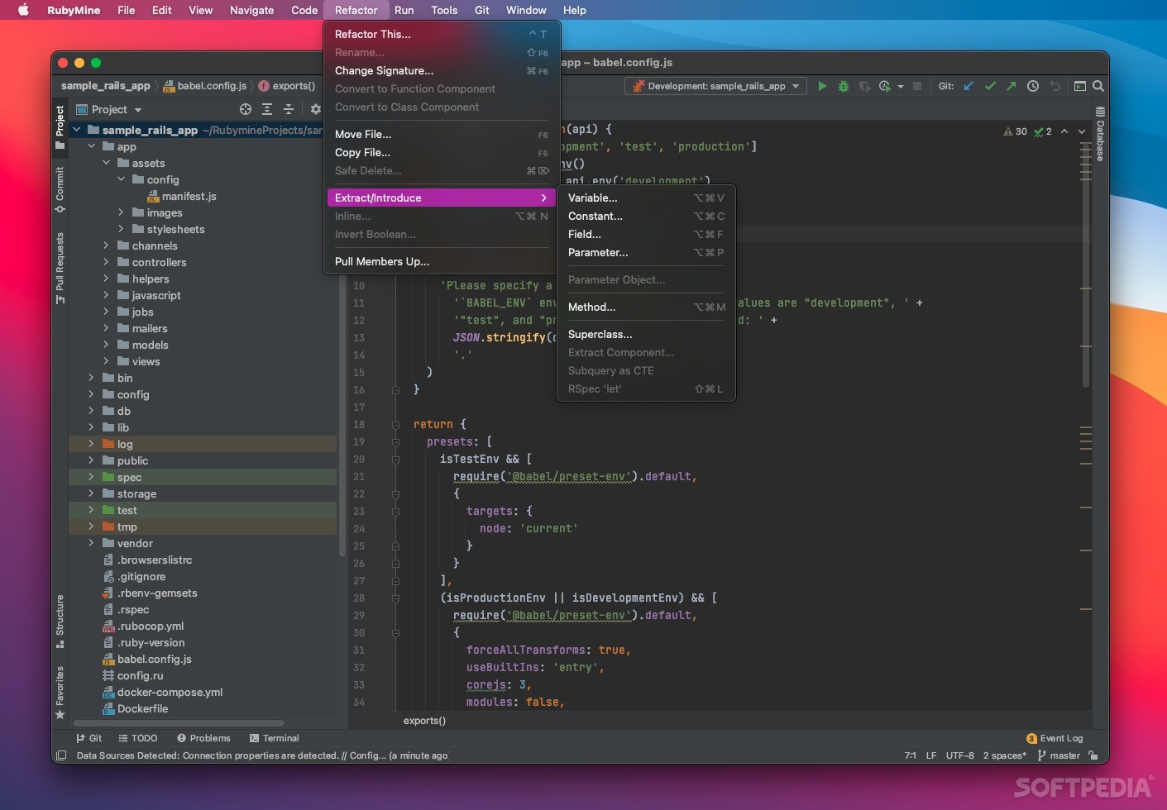Open Project panel settings gear

(x=315, y=109)
